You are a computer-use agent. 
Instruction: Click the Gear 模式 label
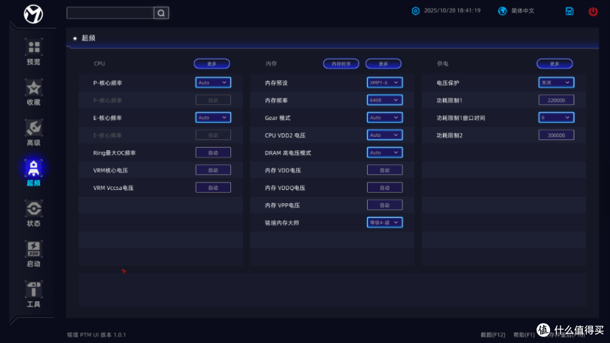pyautogui.click(x=277, y=118)
